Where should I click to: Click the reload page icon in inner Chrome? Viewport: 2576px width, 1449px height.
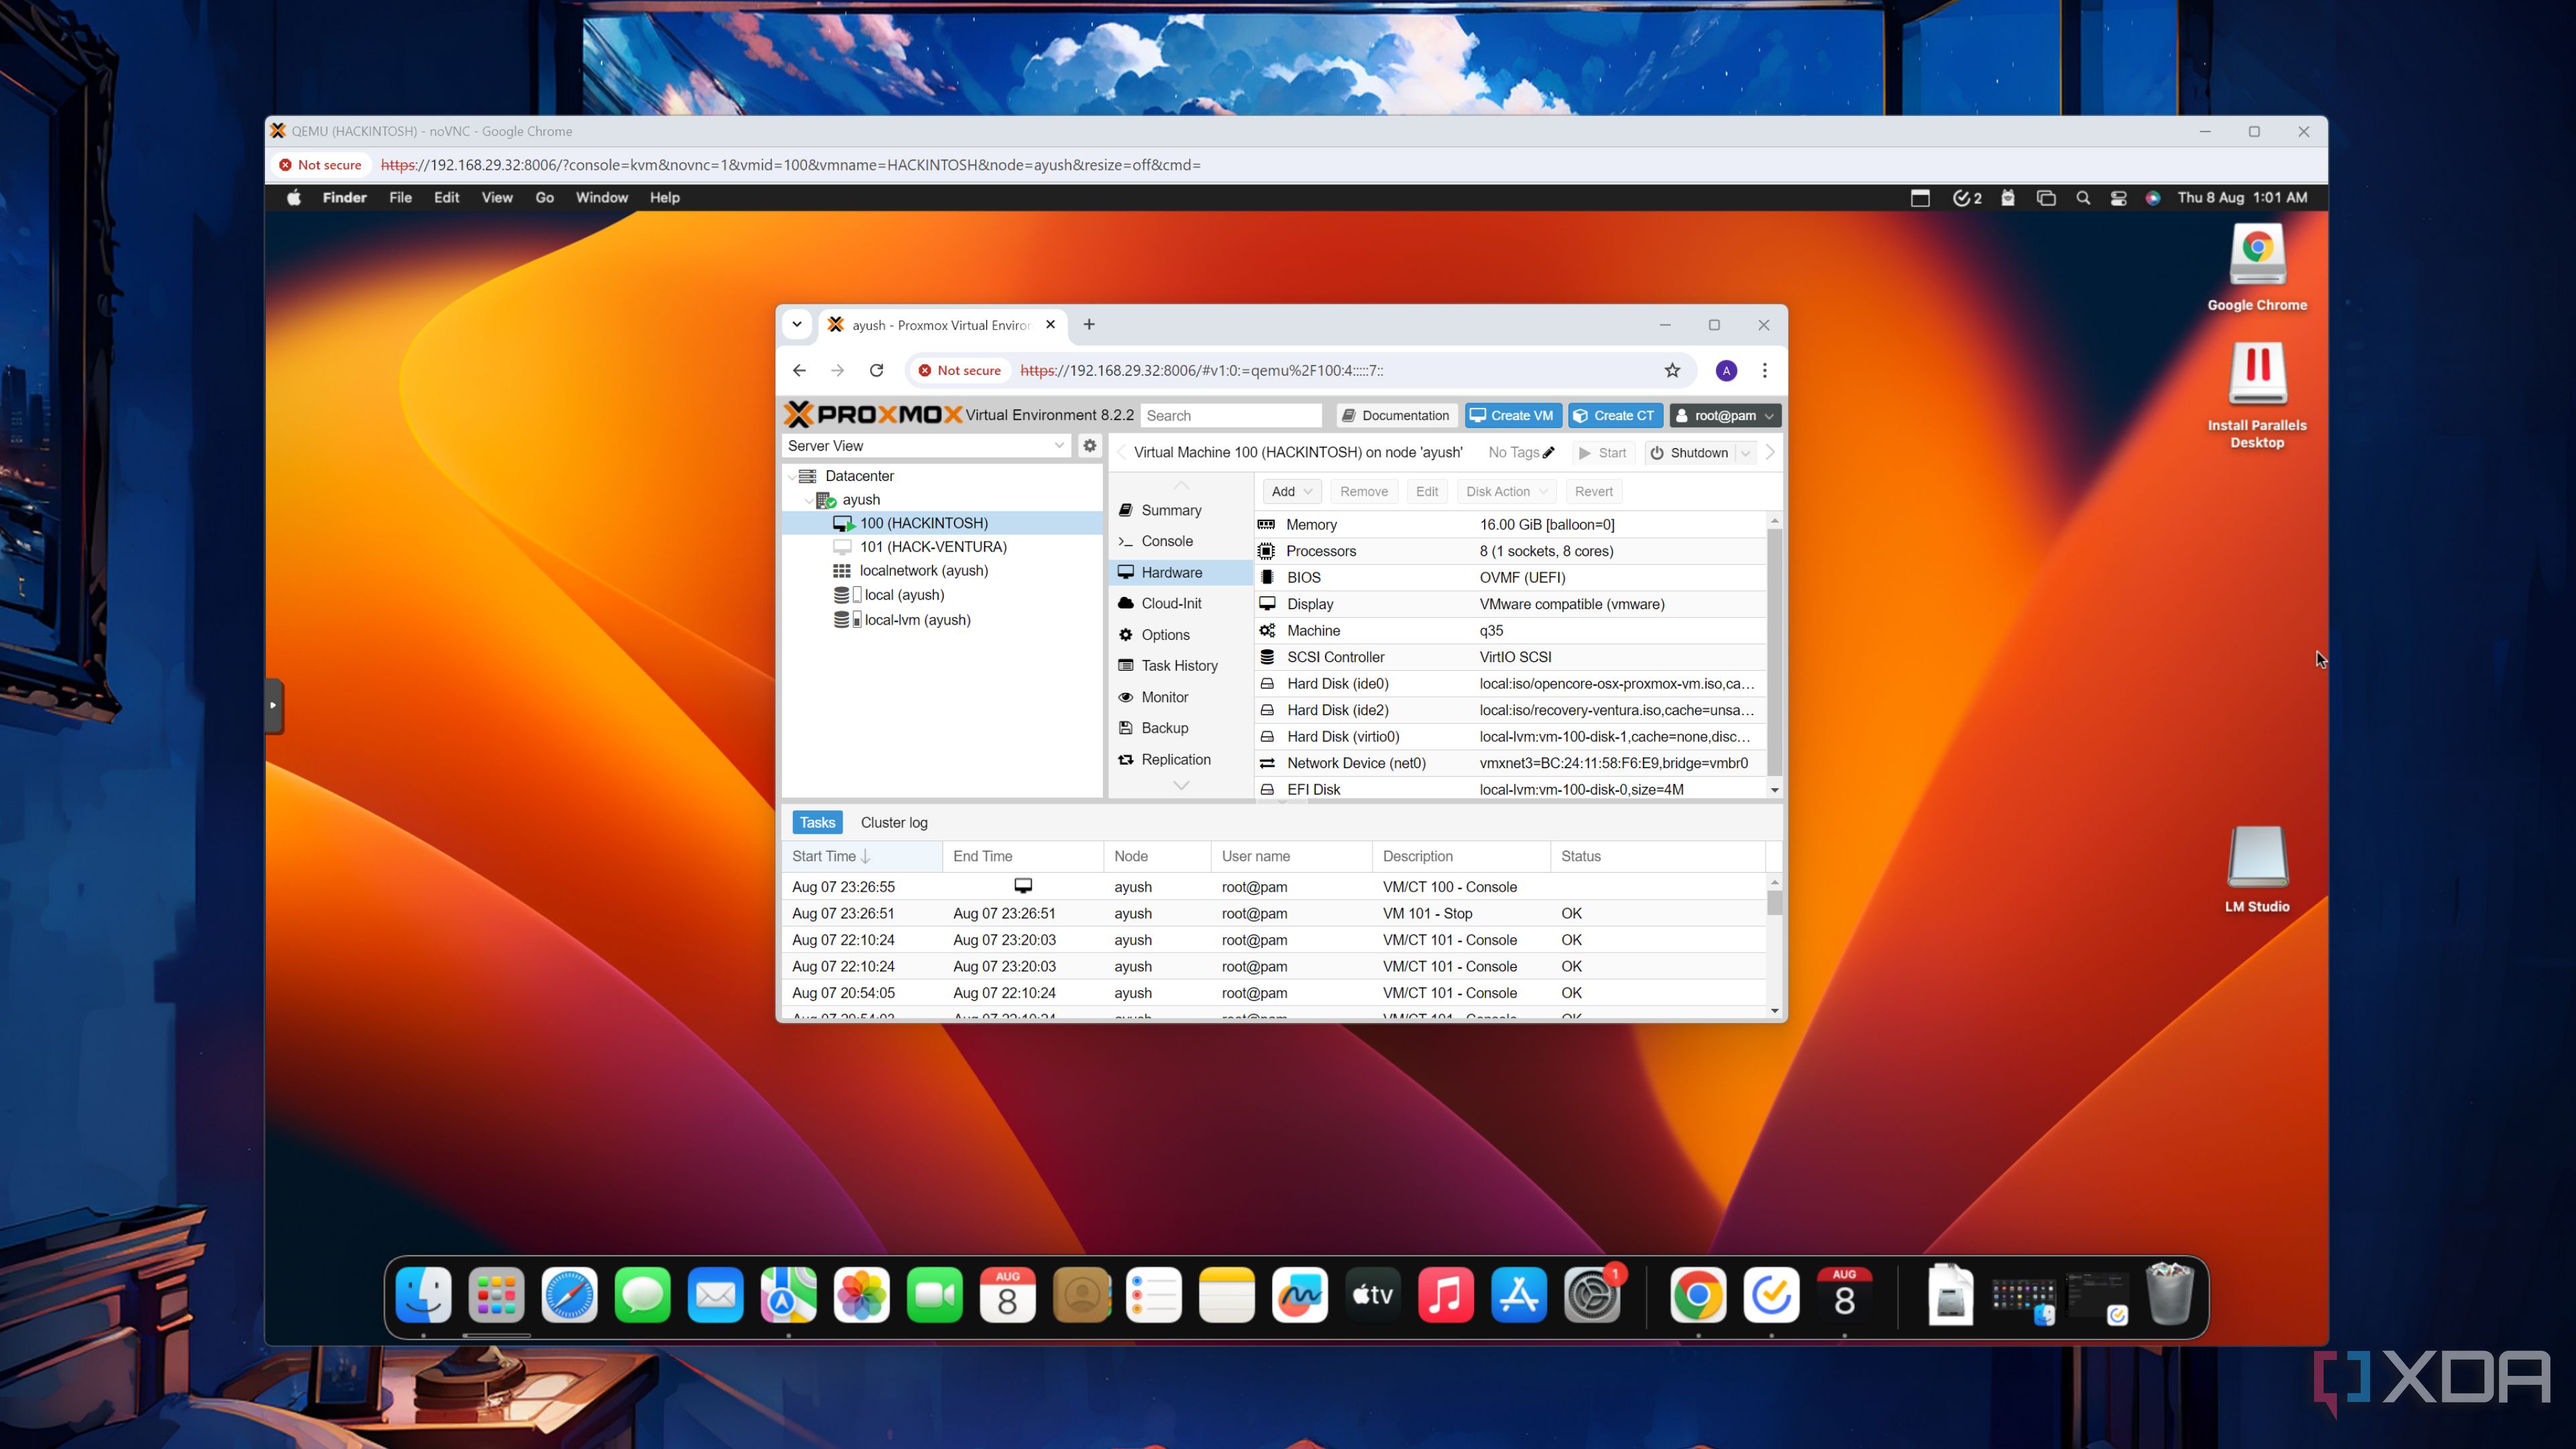tap(876, 371)
